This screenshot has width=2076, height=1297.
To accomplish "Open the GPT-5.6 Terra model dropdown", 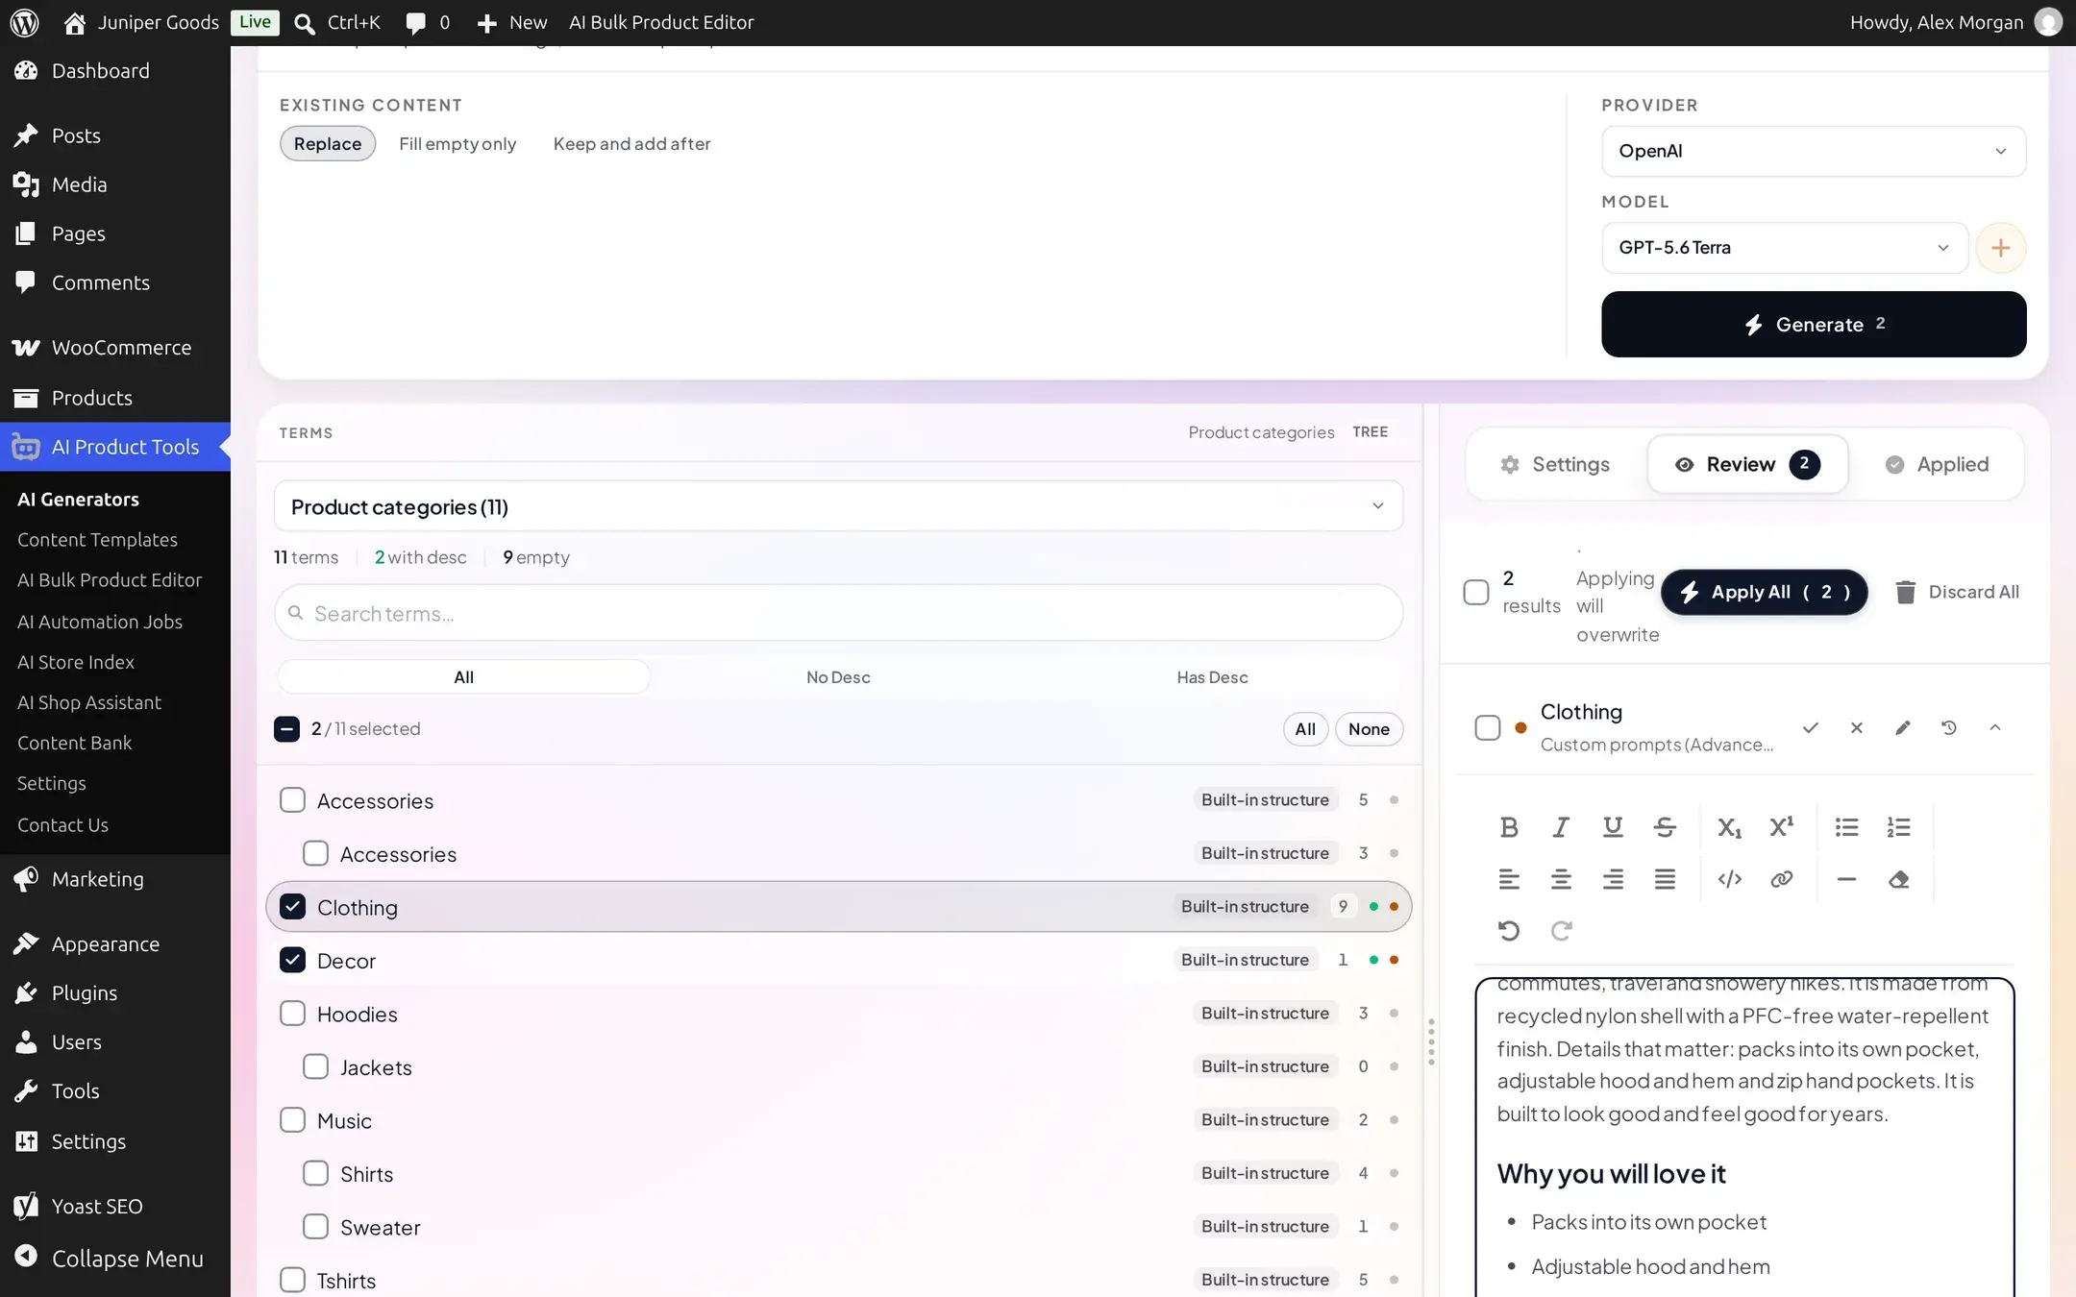I will pyautogui.click(x=1784, y=248).
